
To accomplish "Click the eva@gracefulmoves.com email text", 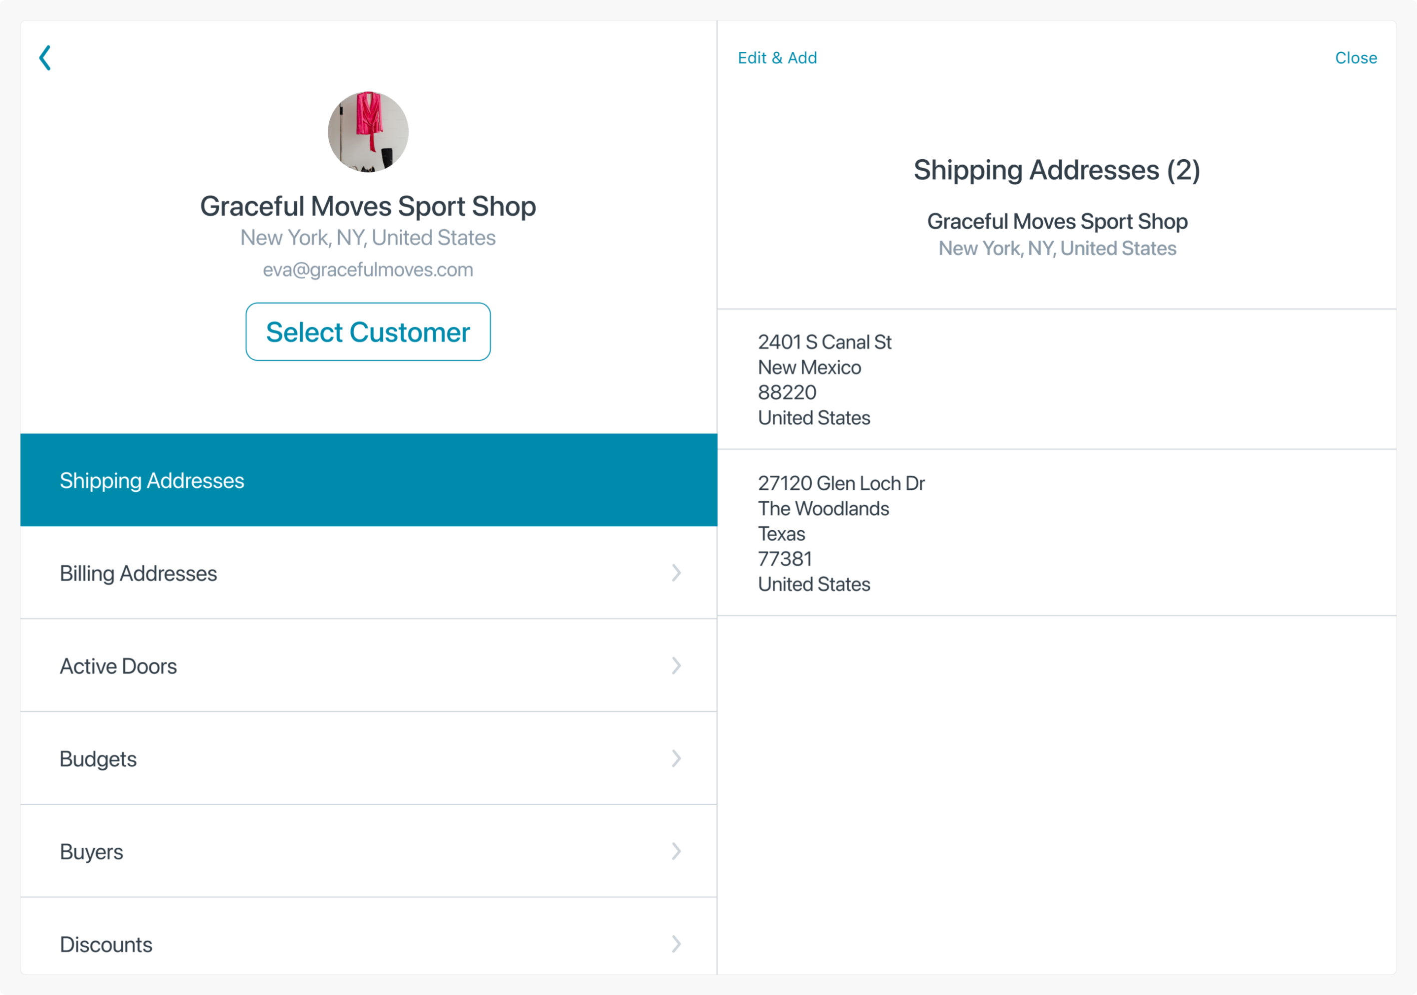I will tap(368, 270).
